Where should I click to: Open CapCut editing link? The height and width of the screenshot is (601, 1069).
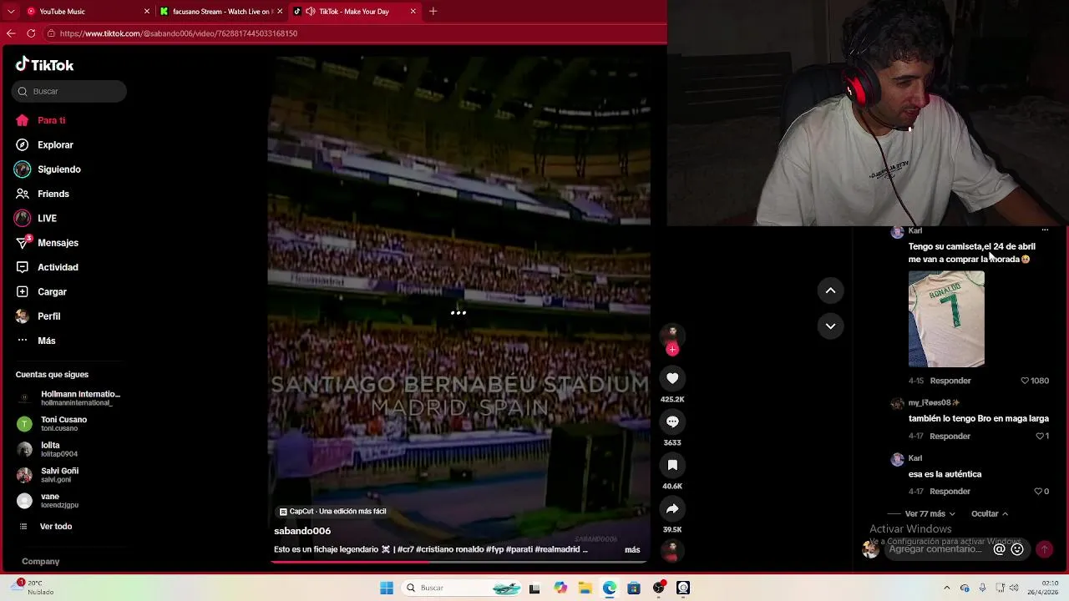[333, 511]
